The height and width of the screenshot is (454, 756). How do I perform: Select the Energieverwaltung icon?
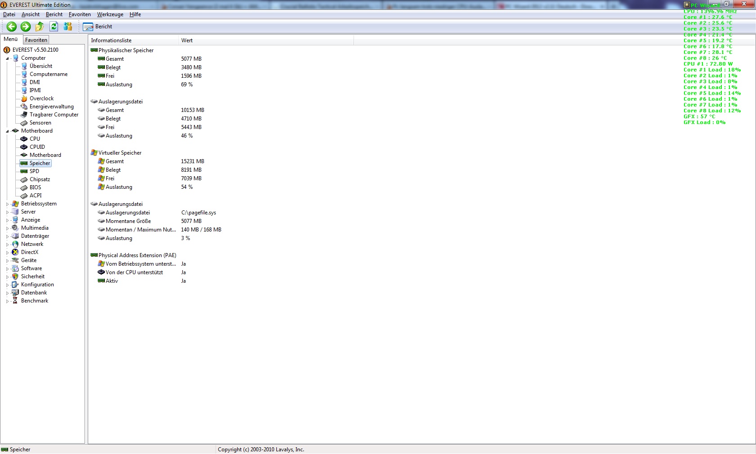(24, 107)
